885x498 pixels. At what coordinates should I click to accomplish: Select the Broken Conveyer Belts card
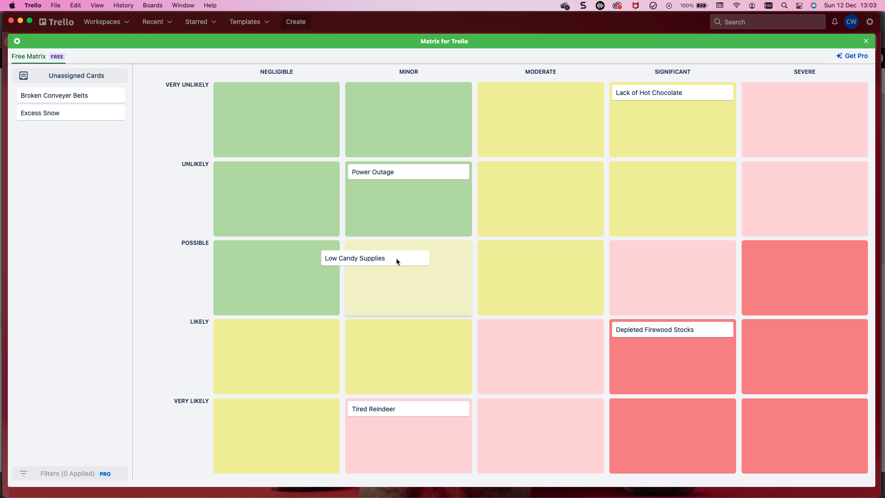(71, 95)
